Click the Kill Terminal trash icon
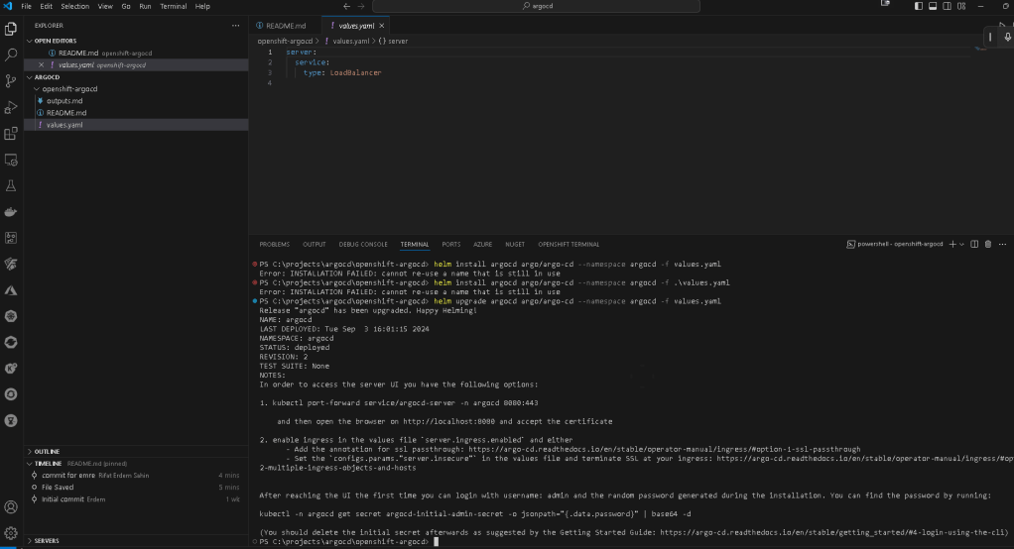 point(988,244)
